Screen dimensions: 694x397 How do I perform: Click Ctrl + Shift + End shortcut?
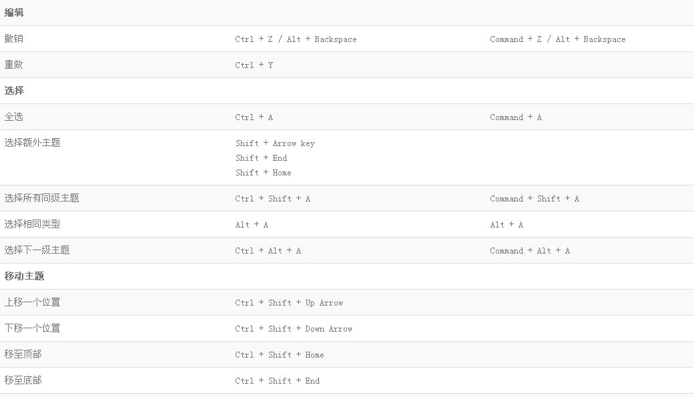pos(278,381)
